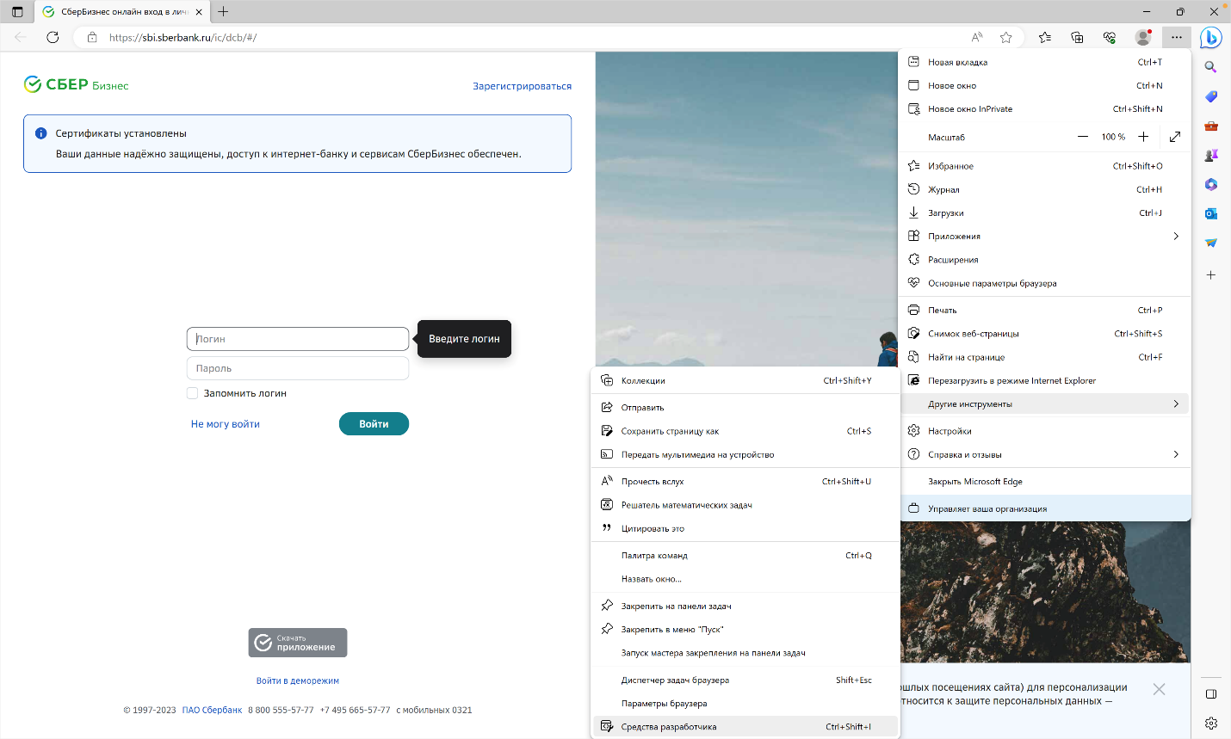Increase zoom with the plus button
The width and height of the screenshot is (1231, 739).
coord(1143,137)
